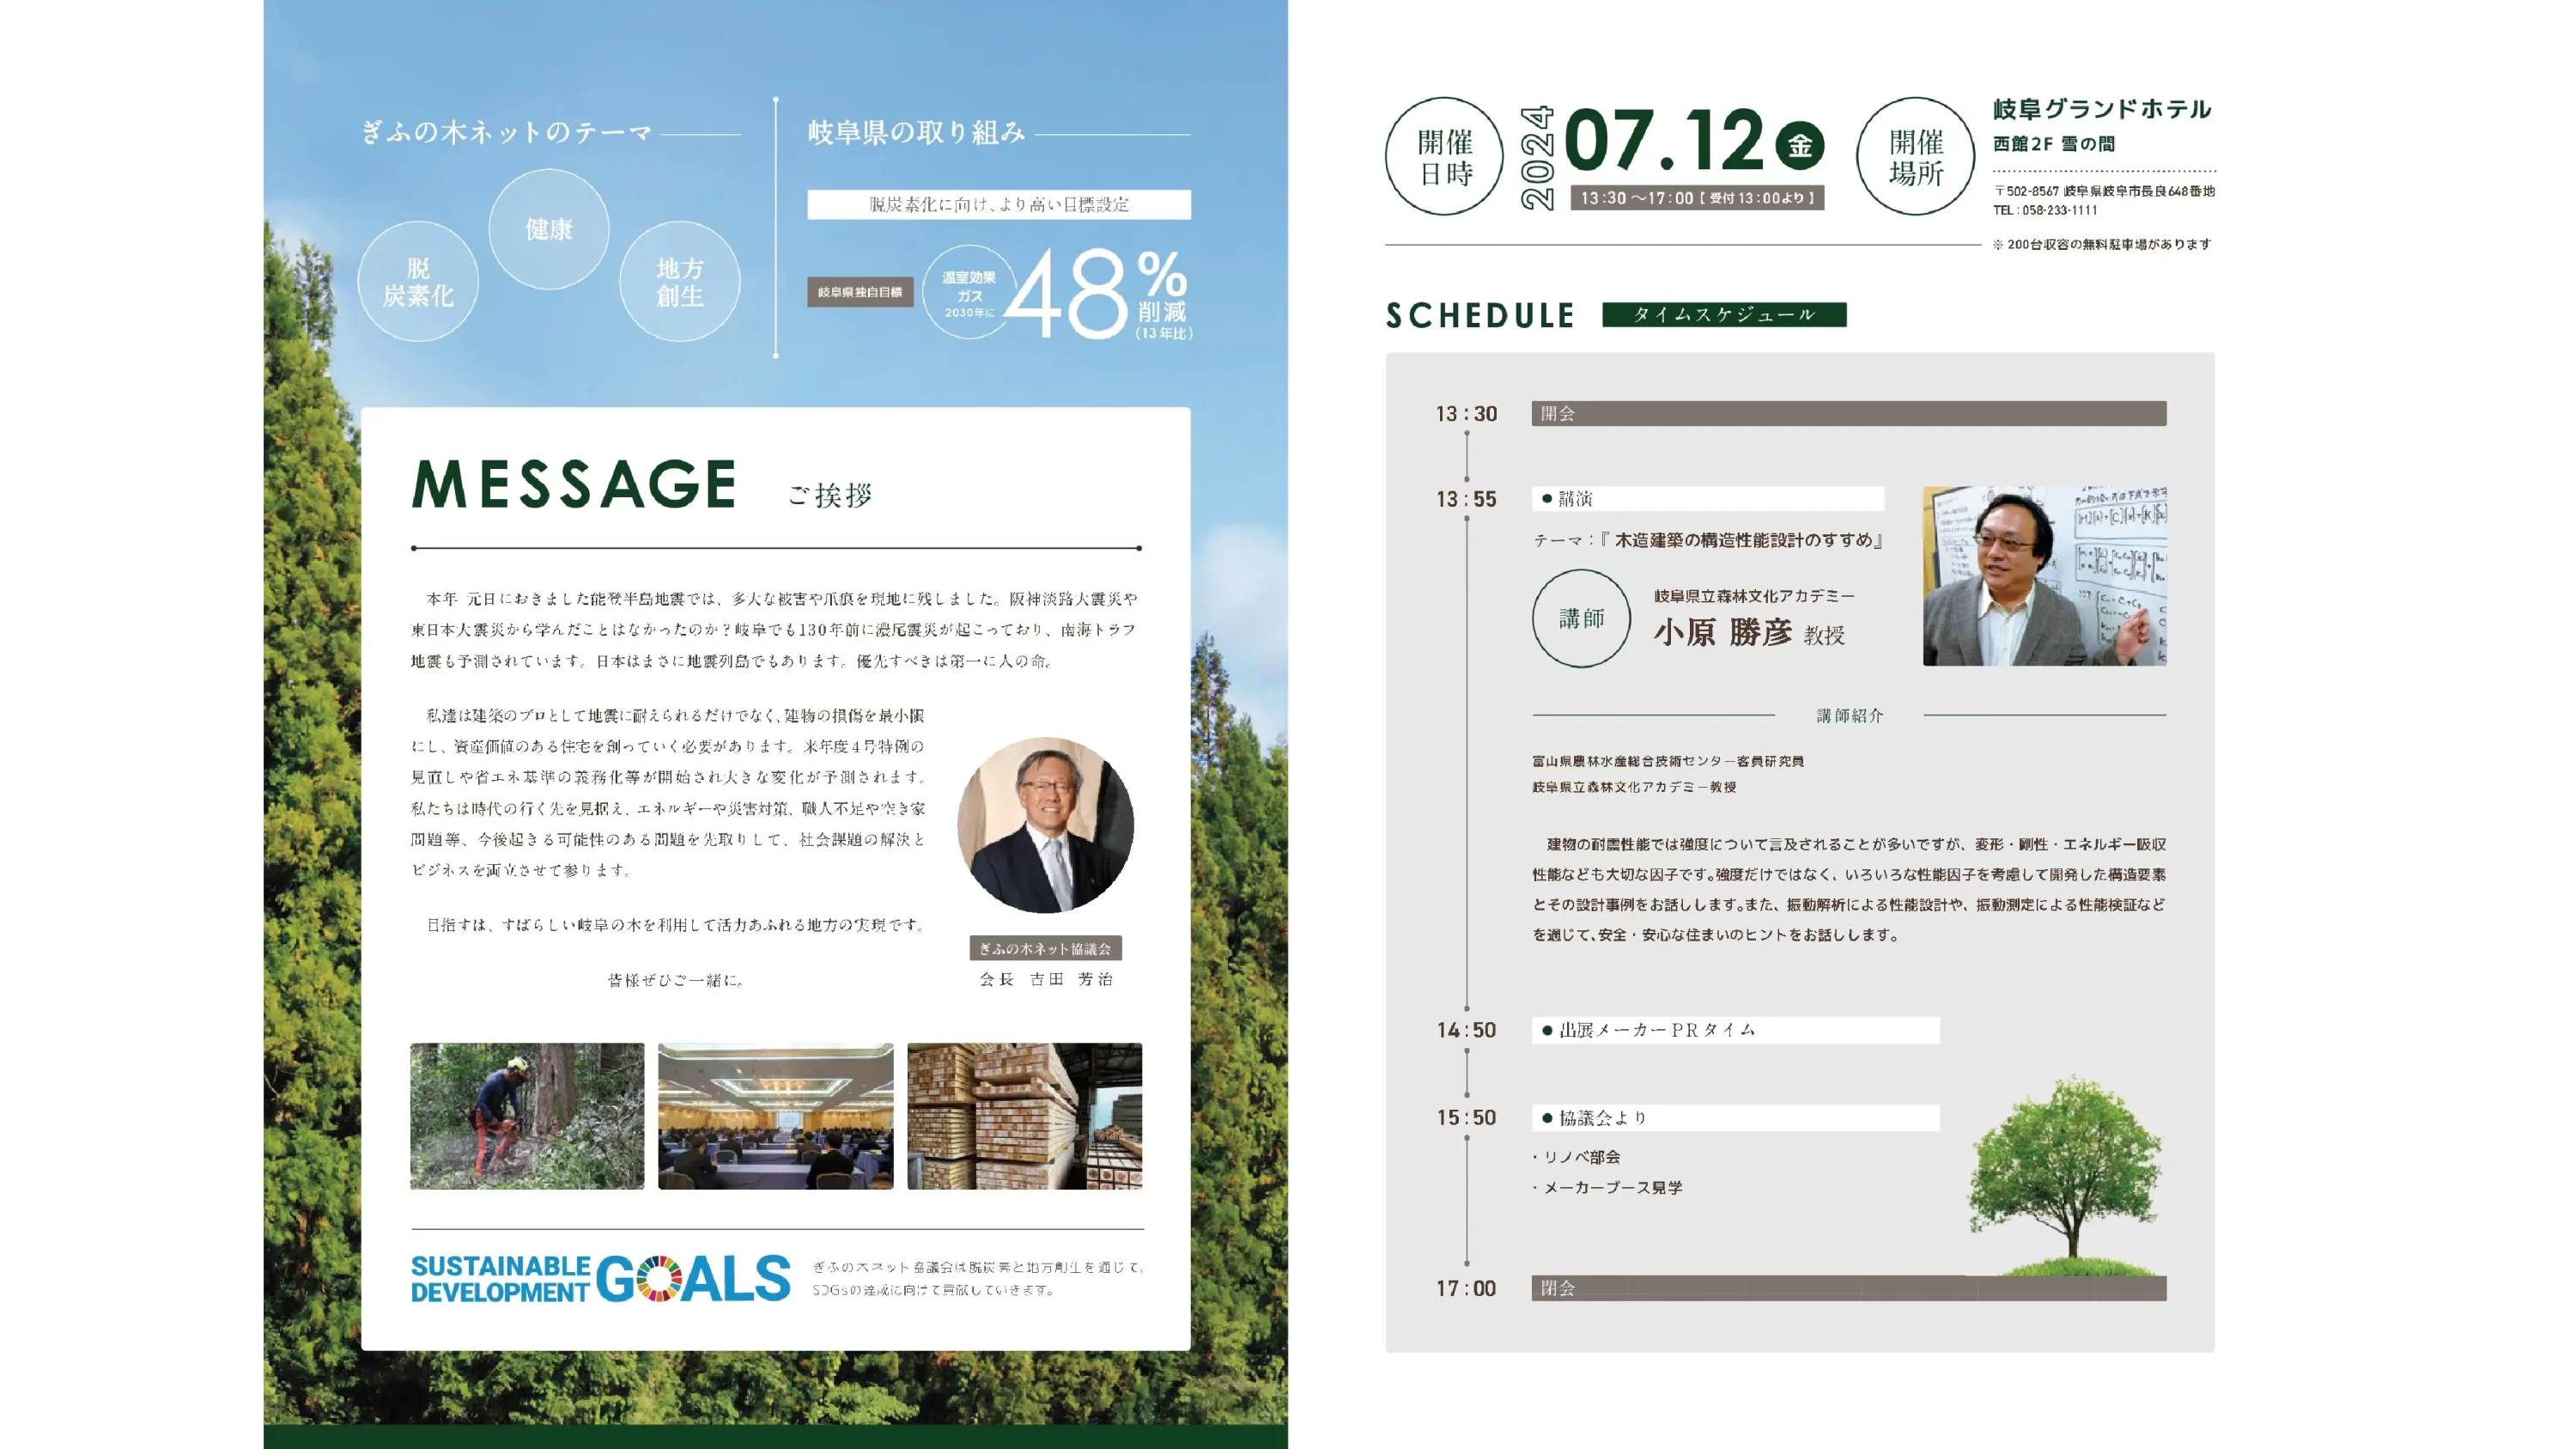Click the 協議会より schedule item
The image size is (2576, 1449).
coord(1735,1118)
